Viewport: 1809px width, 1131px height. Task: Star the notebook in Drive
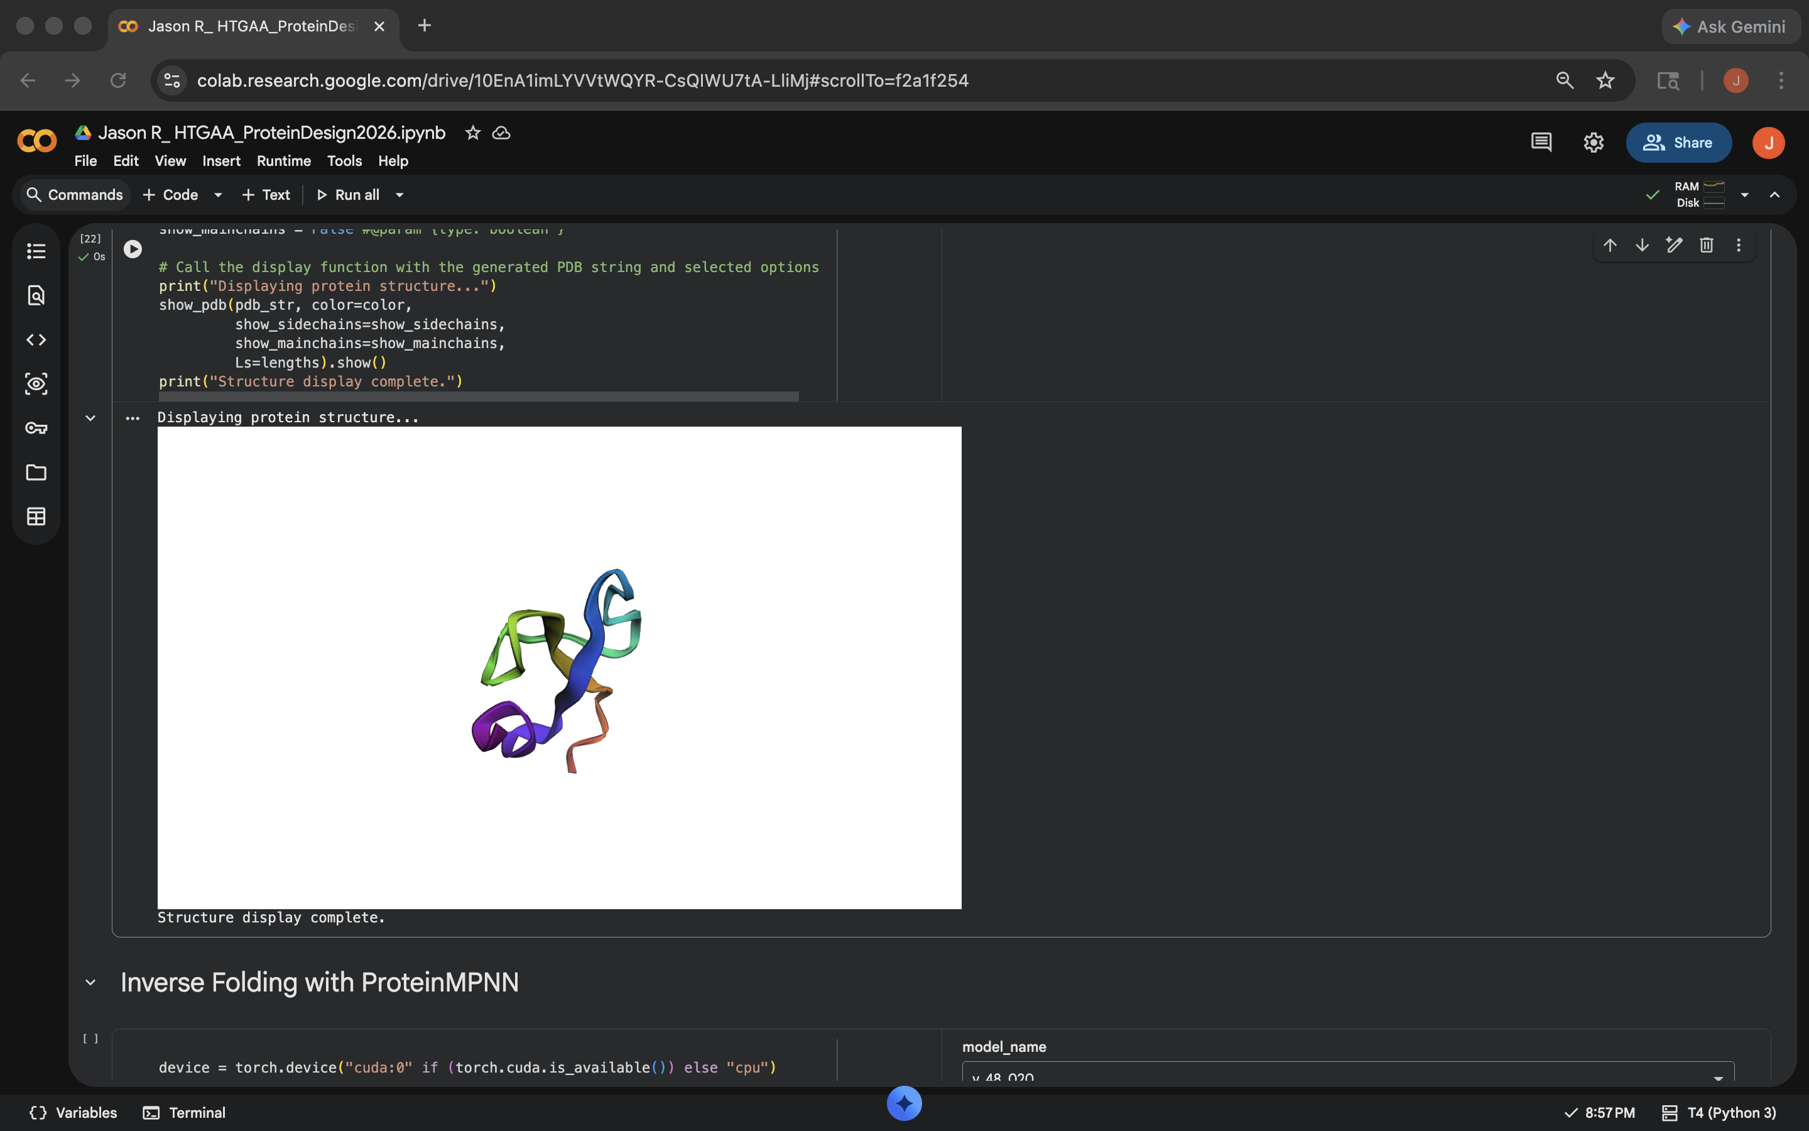pyautogui.click(x=472, y=133)
